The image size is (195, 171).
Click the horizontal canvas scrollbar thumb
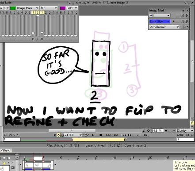tap(72, 131)
